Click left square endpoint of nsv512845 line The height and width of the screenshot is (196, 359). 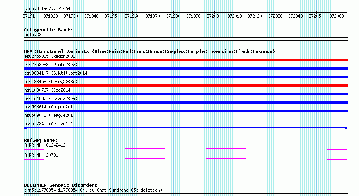coord(25,128)
